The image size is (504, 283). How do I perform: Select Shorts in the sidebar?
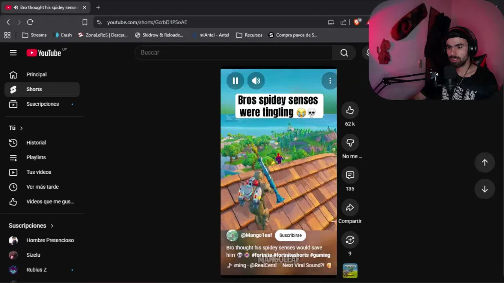click(42, 89)
